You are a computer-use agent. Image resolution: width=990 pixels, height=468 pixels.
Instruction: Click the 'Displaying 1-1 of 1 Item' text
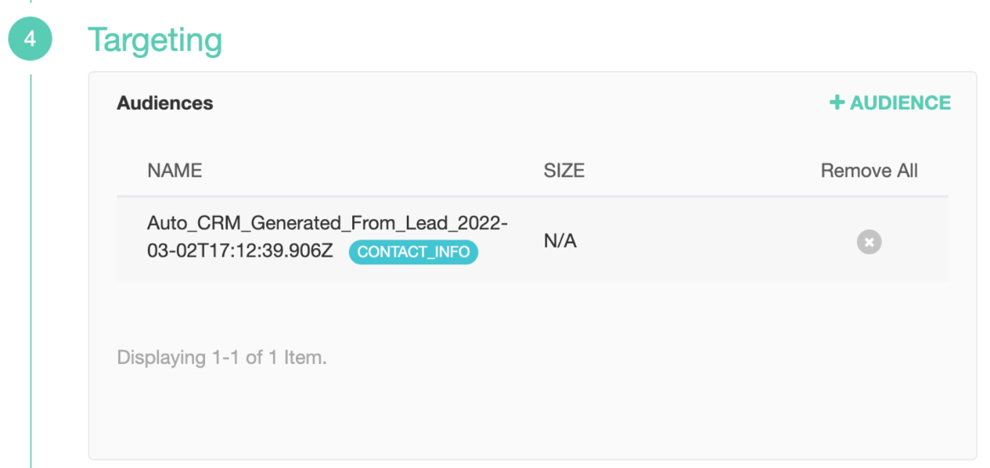[x=221, y=358]
